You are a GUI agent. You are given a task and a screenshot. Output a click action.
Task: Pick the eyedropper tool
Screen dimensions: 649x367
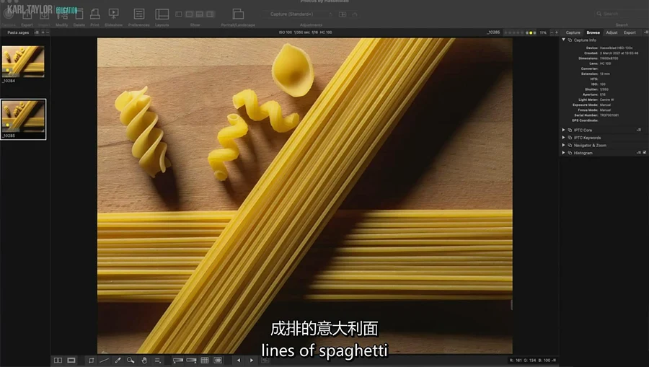pos(118,360)
